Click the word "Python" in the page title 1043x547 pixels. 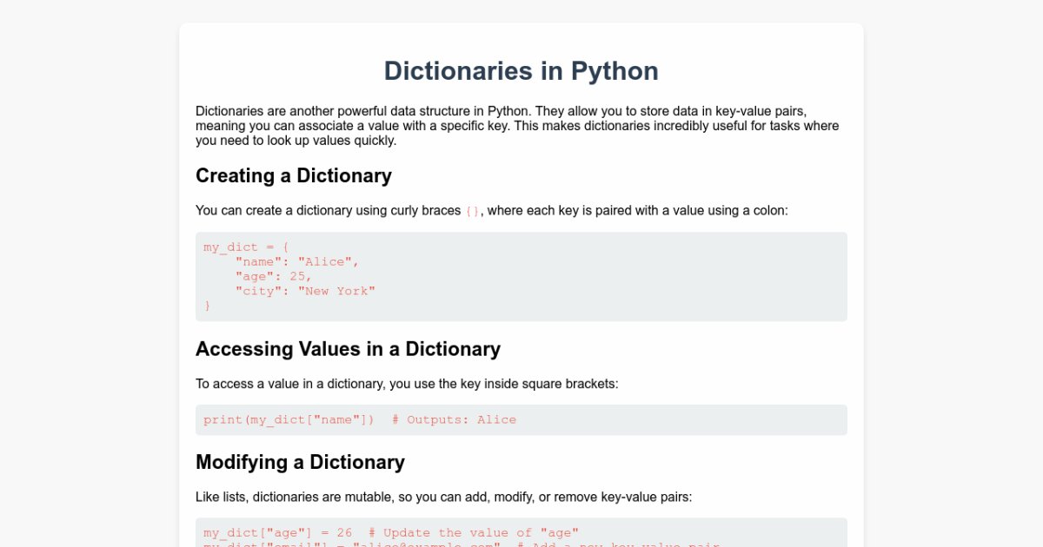(x=615, y=71)
